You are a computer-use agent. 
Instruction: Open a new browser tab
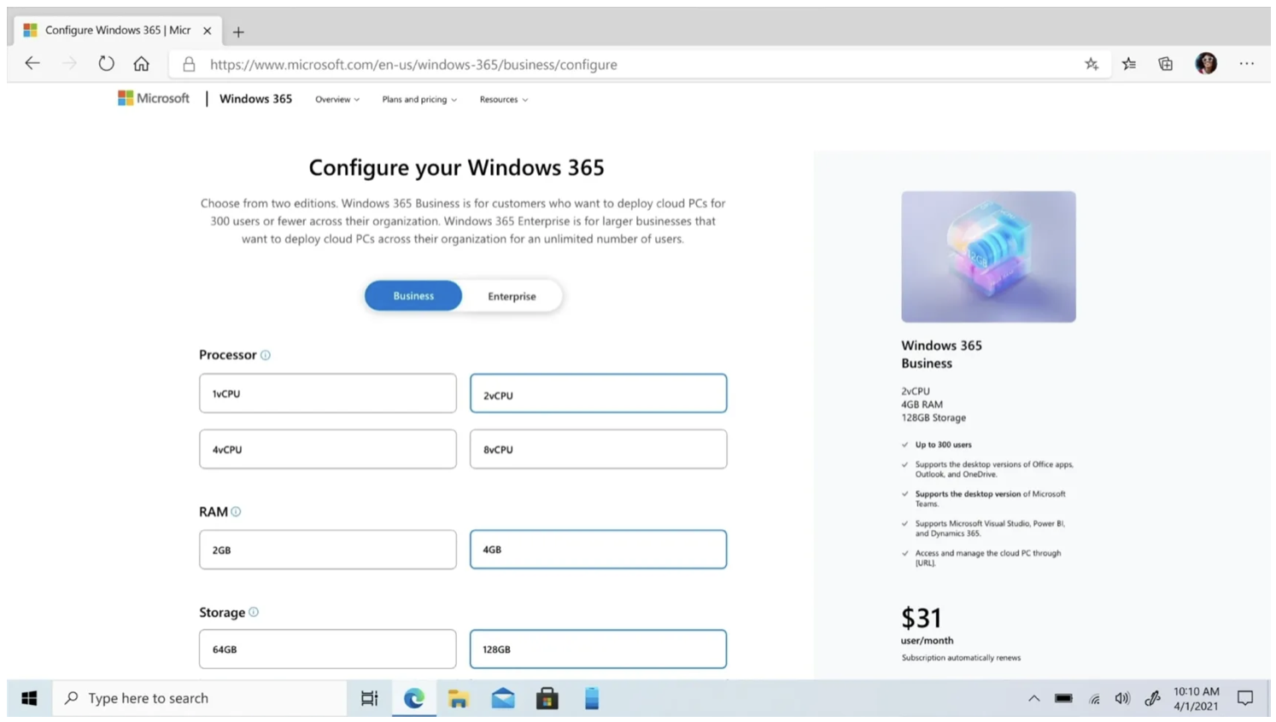click(x=238, y=32)
